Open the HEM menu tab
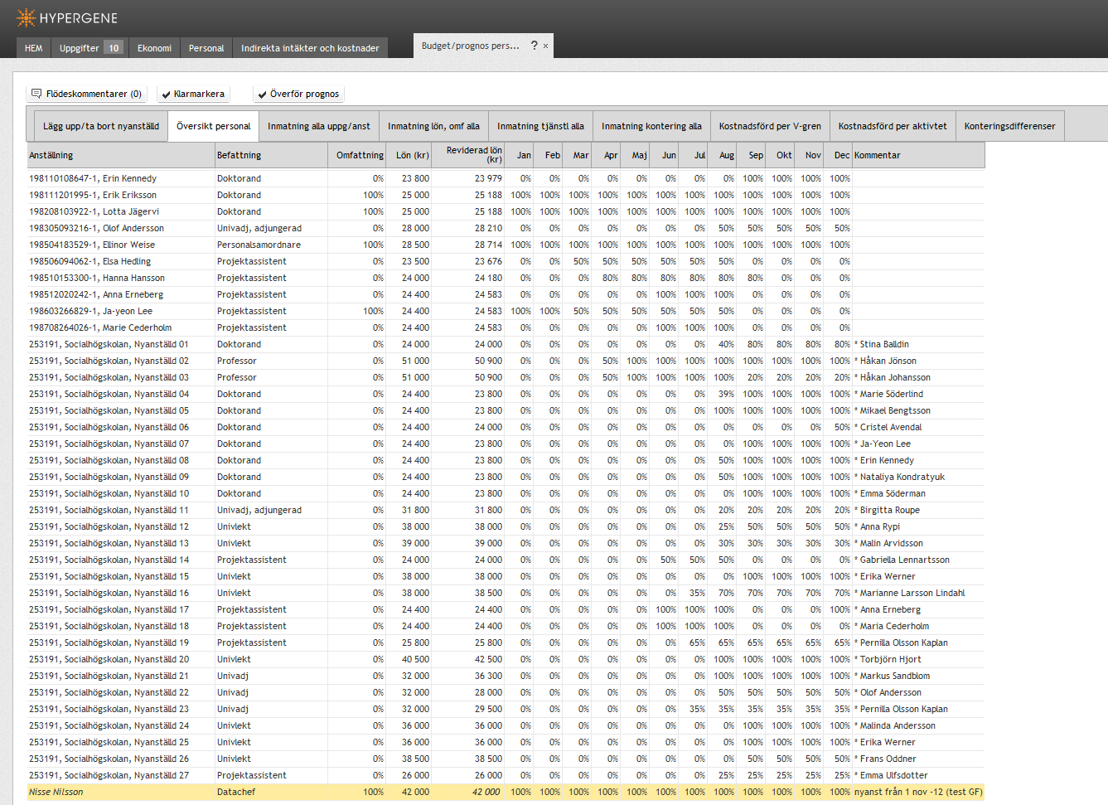The height and width of the screenshot is (805, 1108). (x=34, y=48)
